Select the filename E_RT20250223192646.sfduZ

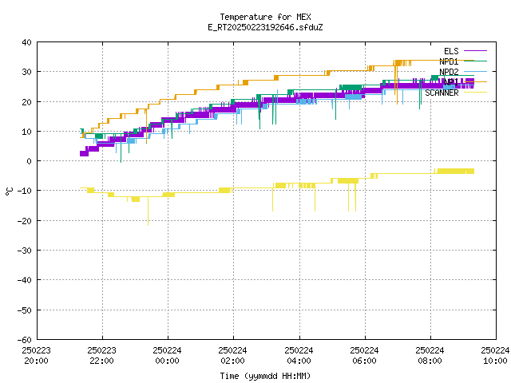click(265, 27)
